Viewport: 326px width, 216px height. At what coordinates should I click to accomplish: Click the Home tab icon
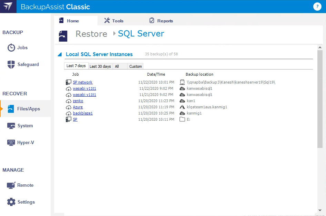(61, 21)
